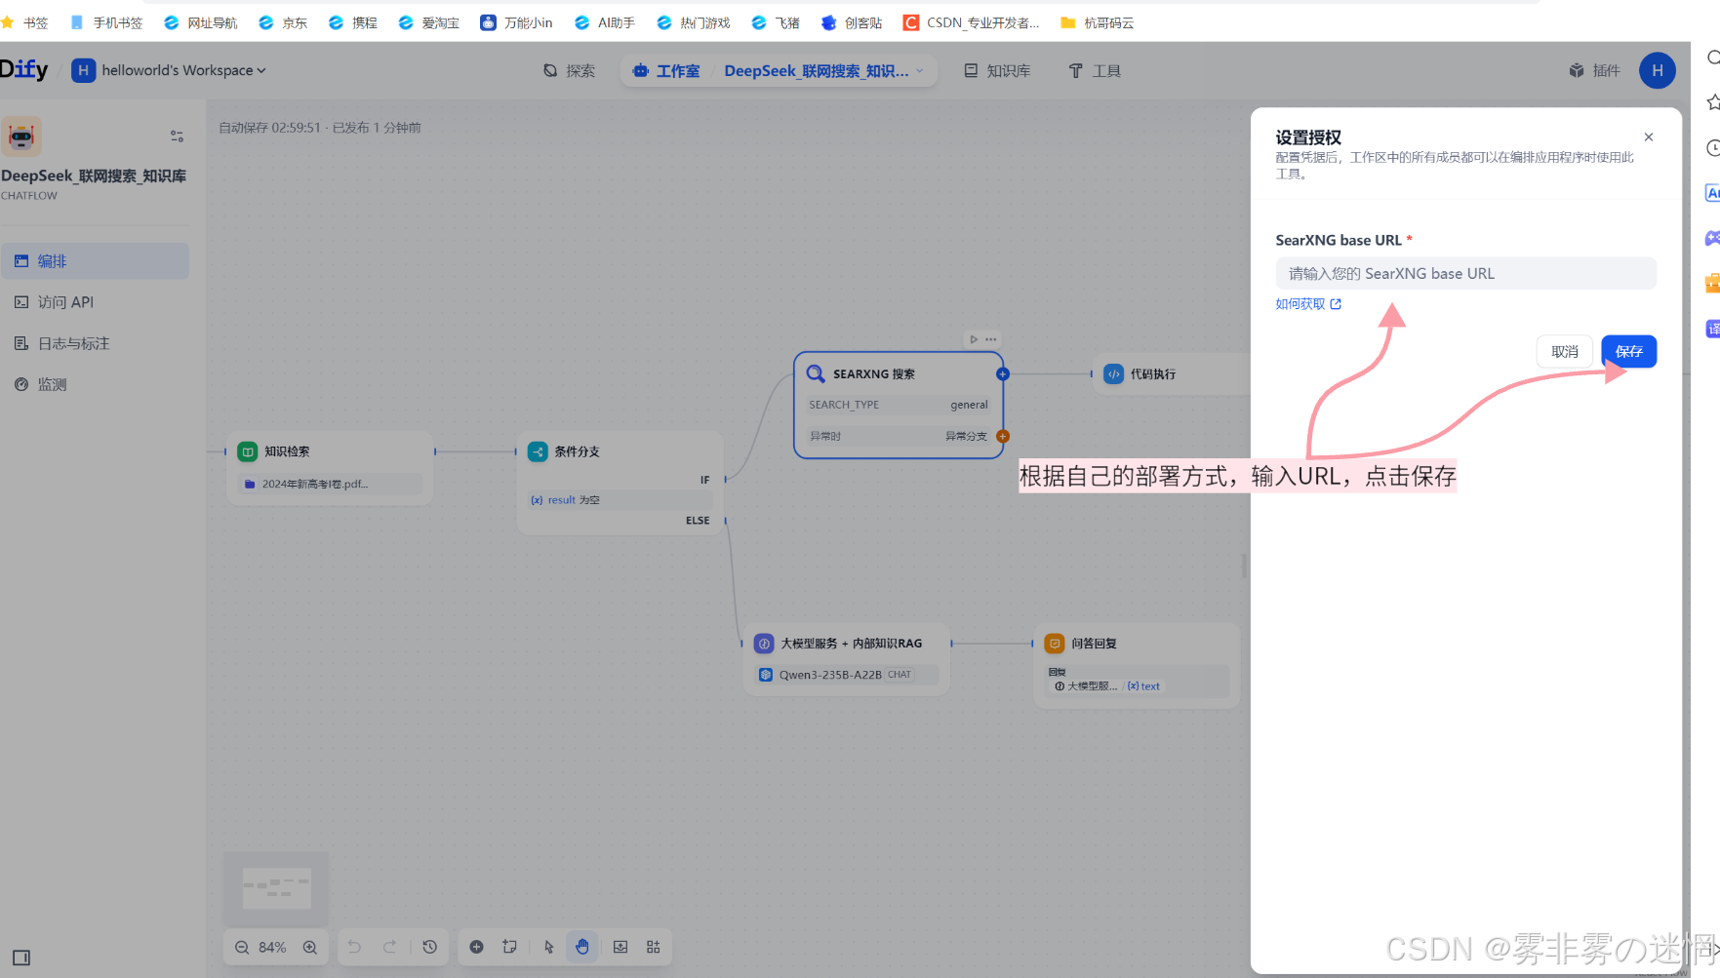Undo the last canvas change
The height and width of the screenshot is (978, 1720).
[354, 947]
